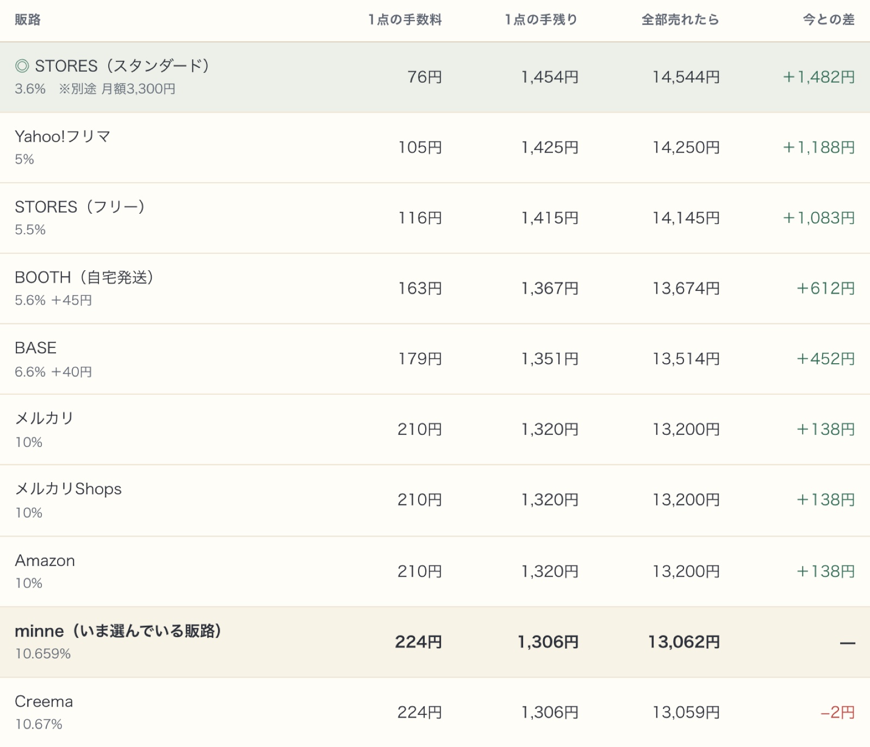The width and height of the screenshot is (870, 747).
Task: Click the circle icon beside STORES（スタンダード）
Action: tap(22, 66)
